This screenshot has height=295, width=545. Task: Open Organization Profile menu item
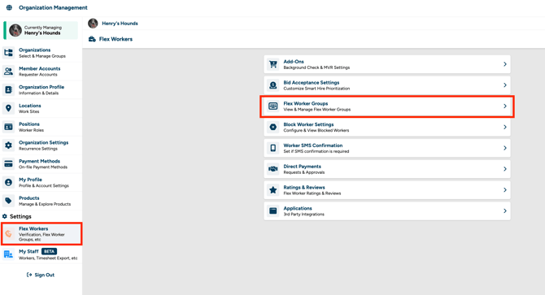[41, 90]
